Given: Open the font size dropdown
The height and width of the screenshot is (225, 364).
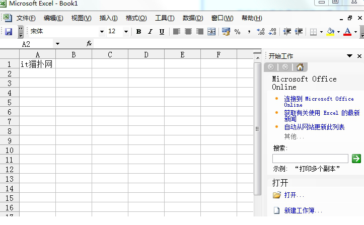Looking at the screenshot, I should [126, 32].
